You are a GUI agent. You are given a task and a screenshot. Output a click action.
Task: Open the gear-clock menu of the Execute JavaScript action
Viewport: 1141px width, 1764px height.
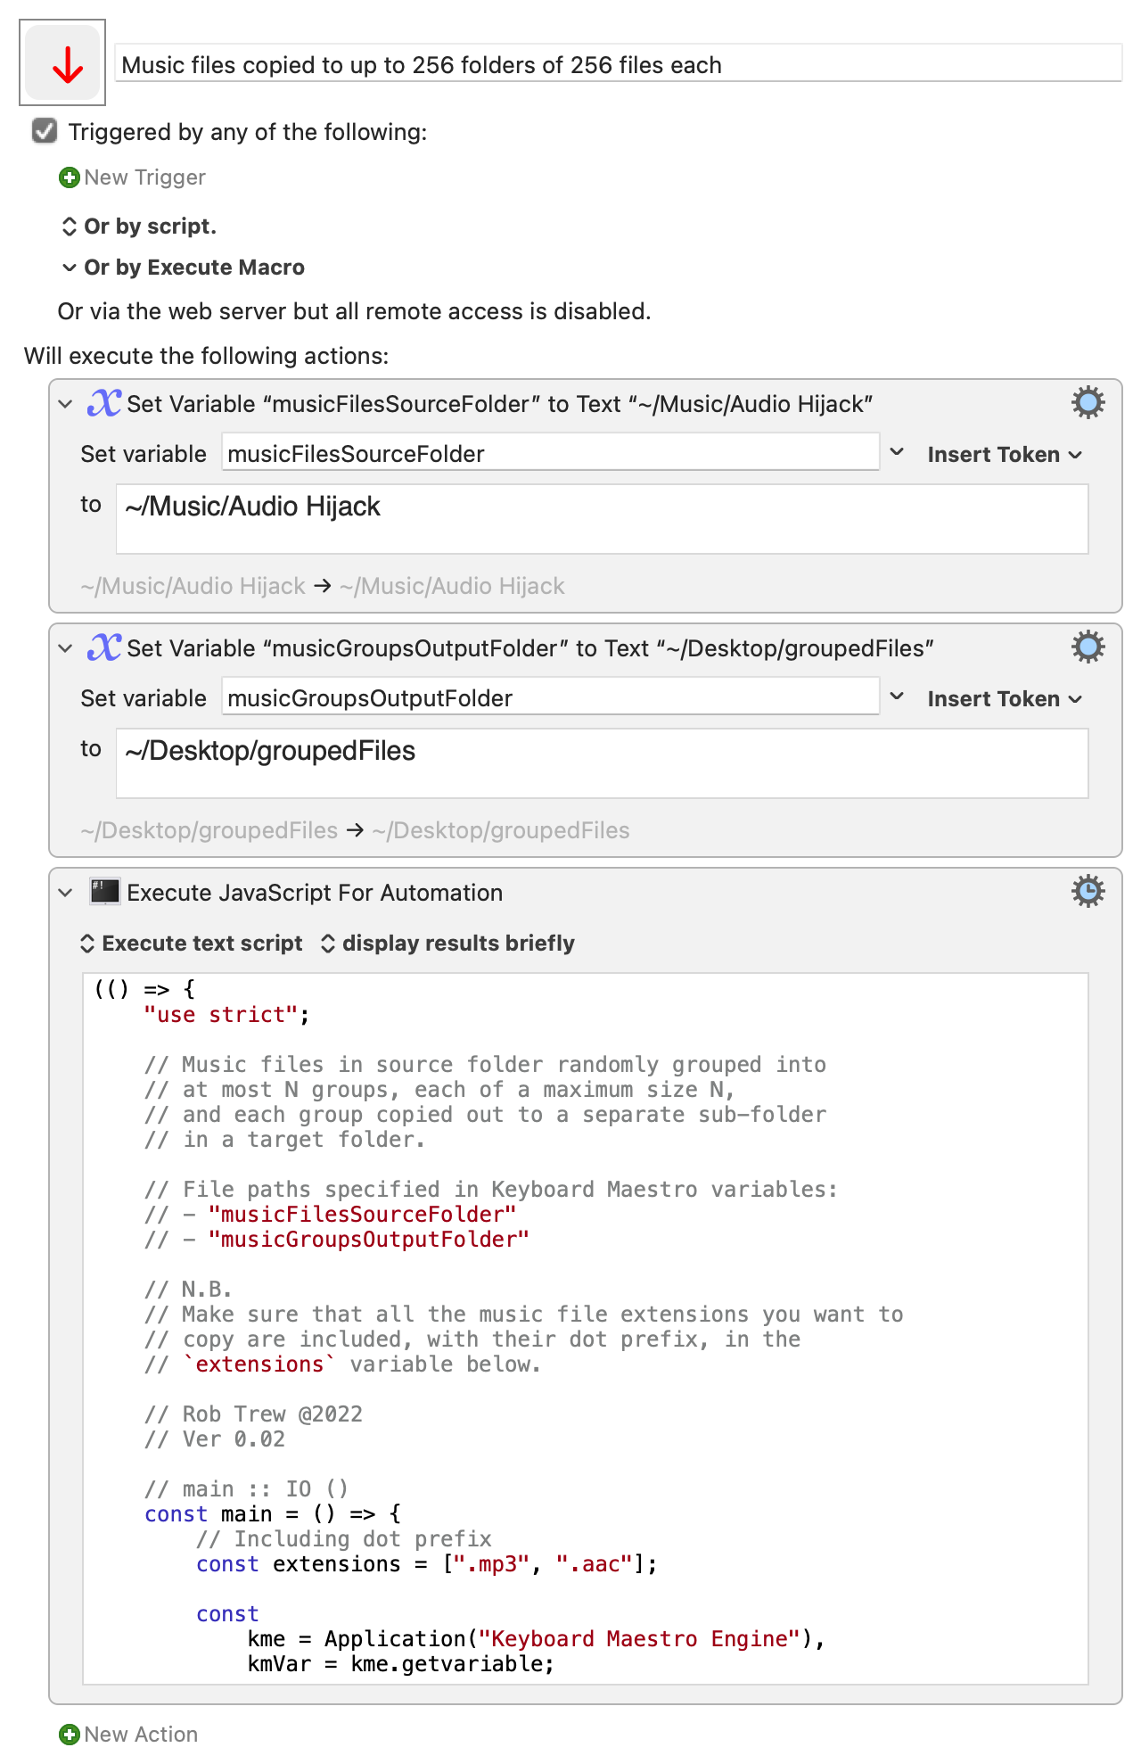(x=1088, y=892)
